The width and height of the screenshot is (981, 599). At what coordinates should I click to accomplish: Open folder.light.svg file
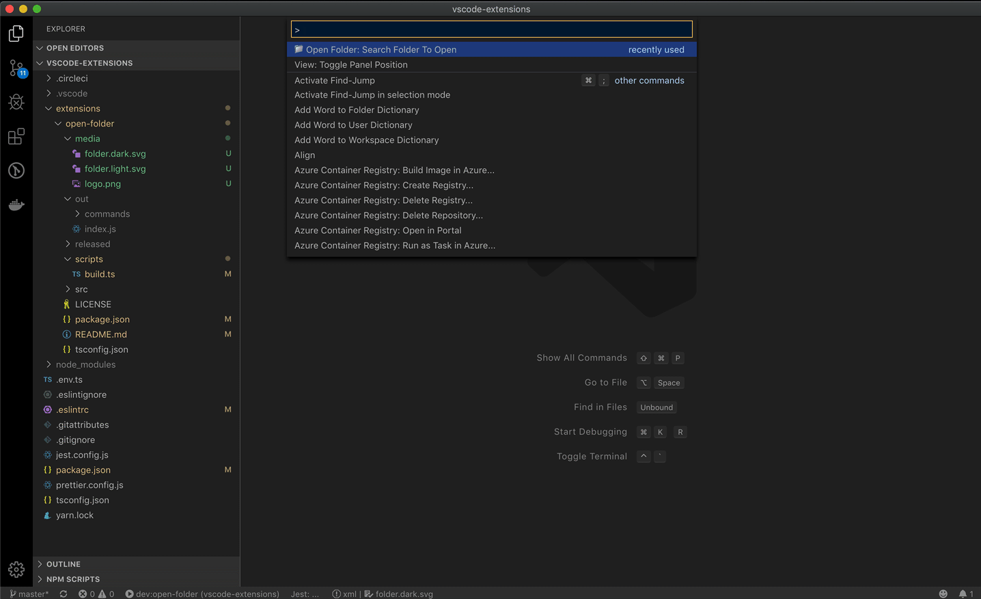pos(137,169)
